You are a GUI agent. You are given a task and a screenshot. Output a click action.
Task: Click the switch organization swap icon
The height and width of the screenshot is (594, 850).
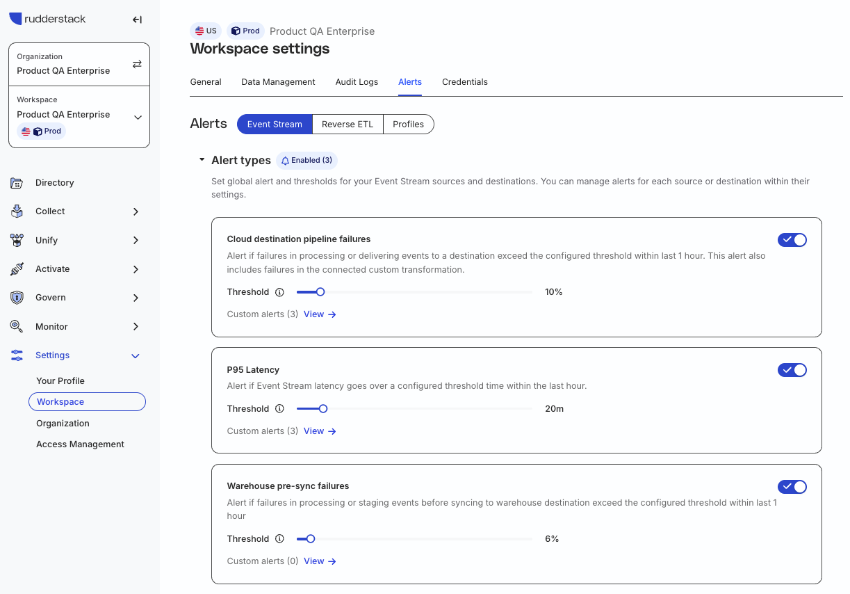pos(137,64)
